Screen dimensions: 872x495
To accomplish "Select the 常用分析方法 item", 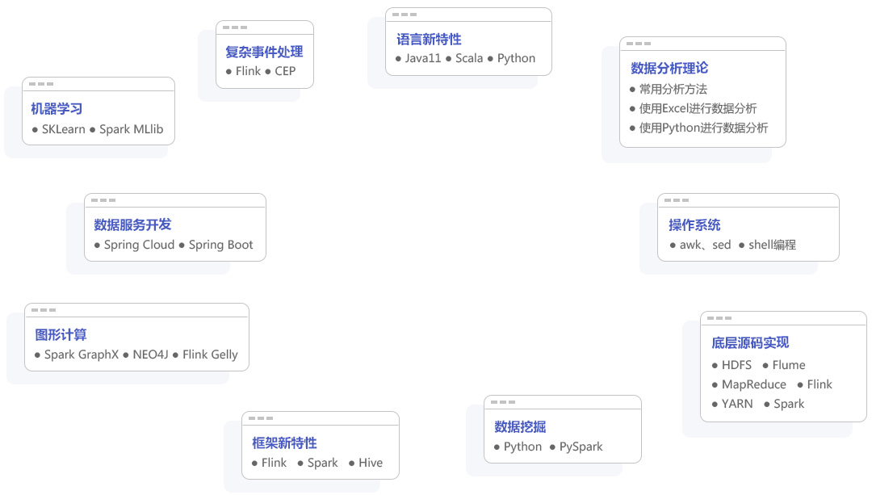I will [x=673, y=89].
